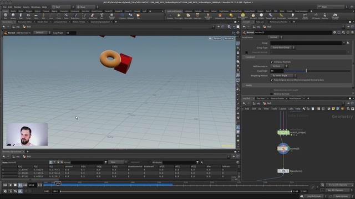The height and width of the screenshot is (199, 355).
Task: Open the Group Type dropdown
Action: coord(282,48)
